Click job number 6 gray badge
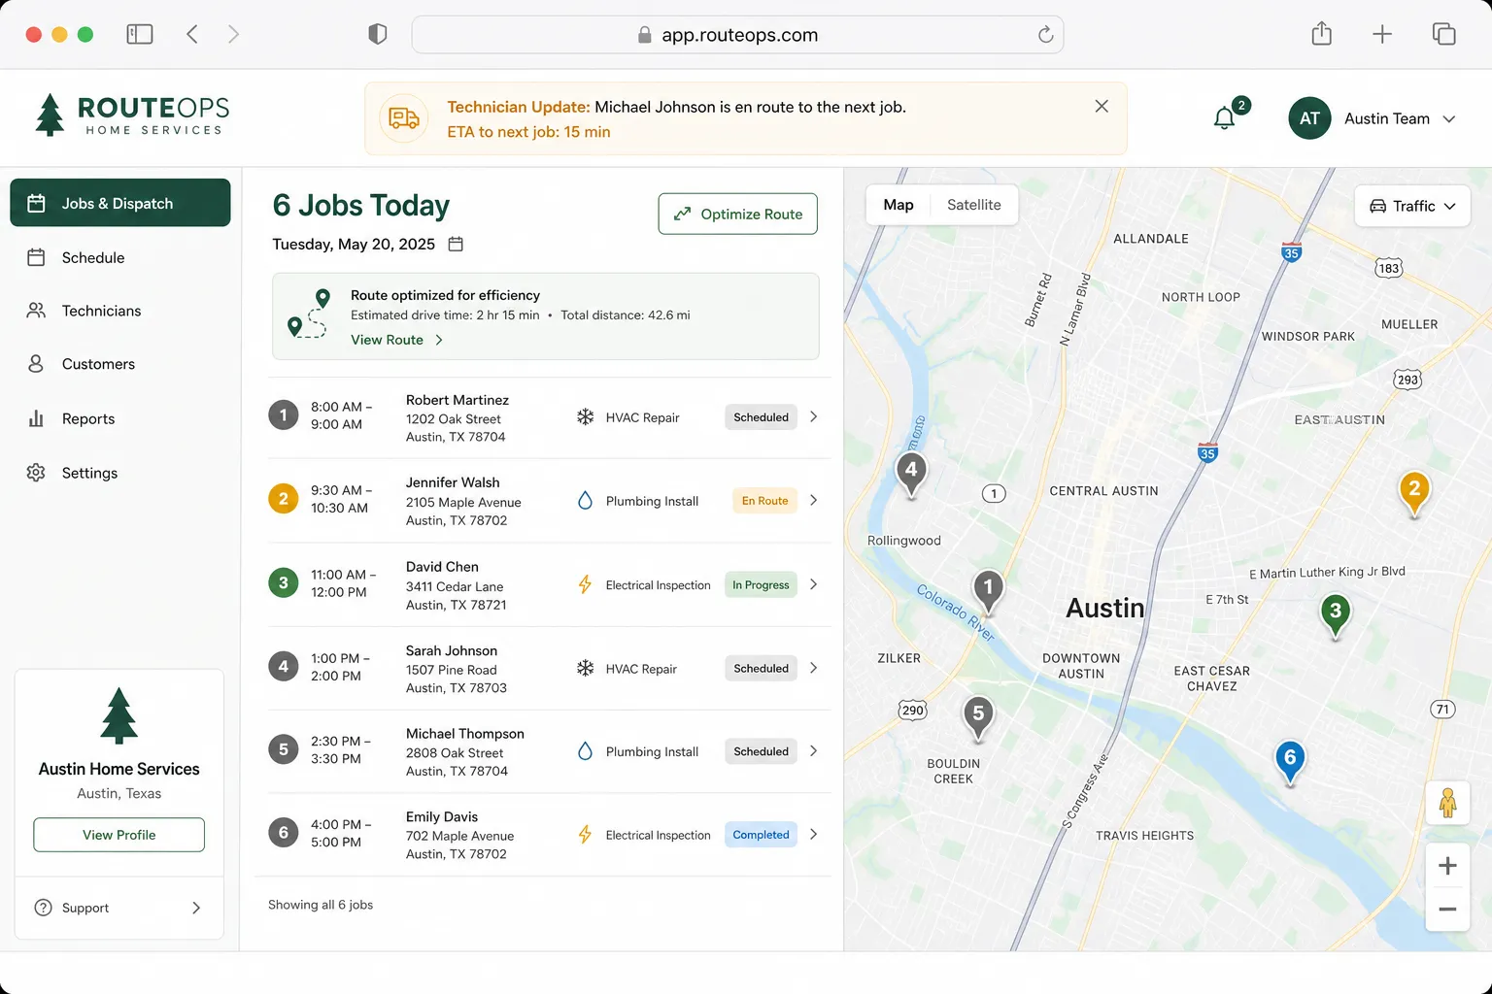Image resolution: width=1492 pixels, height=994 pixels. coord(284,833)
